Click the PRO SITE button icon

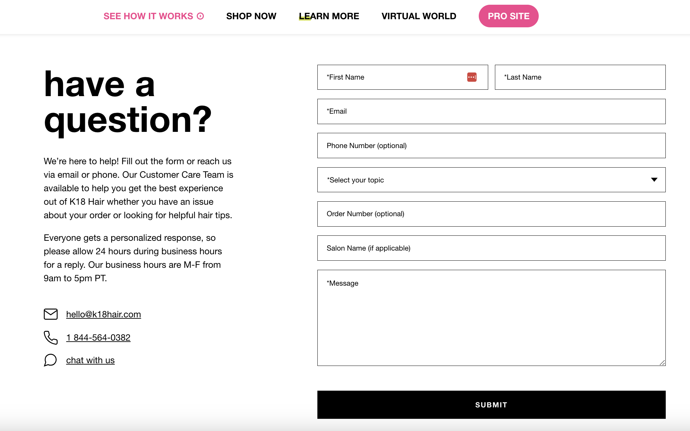pyautogui.click(x=508, y=16)
